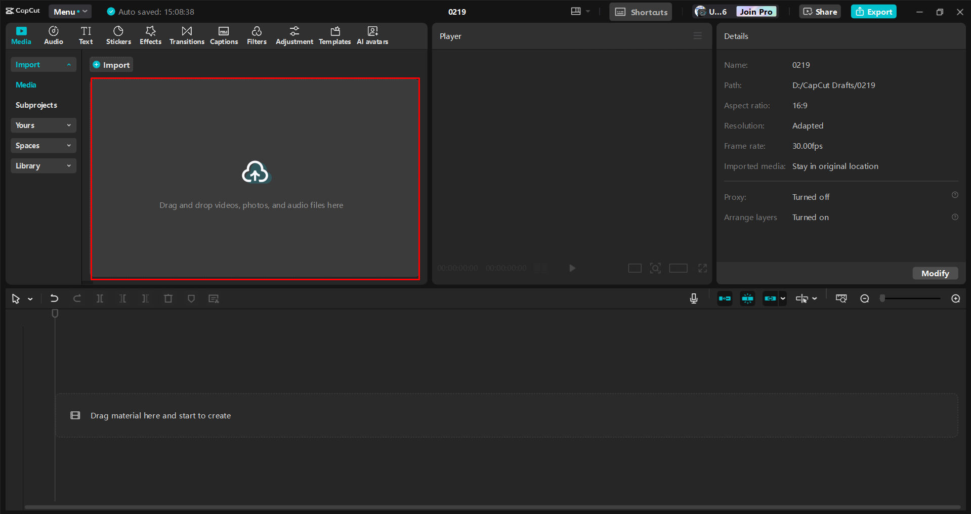
Task: Expand the Yours section
Action: click(x=44, y=125)
